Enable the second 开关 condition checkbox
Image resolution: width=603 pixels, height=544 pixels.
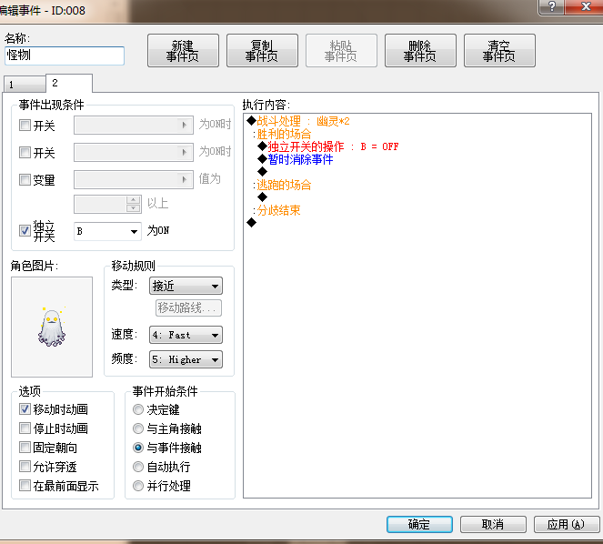coord(25,152)
